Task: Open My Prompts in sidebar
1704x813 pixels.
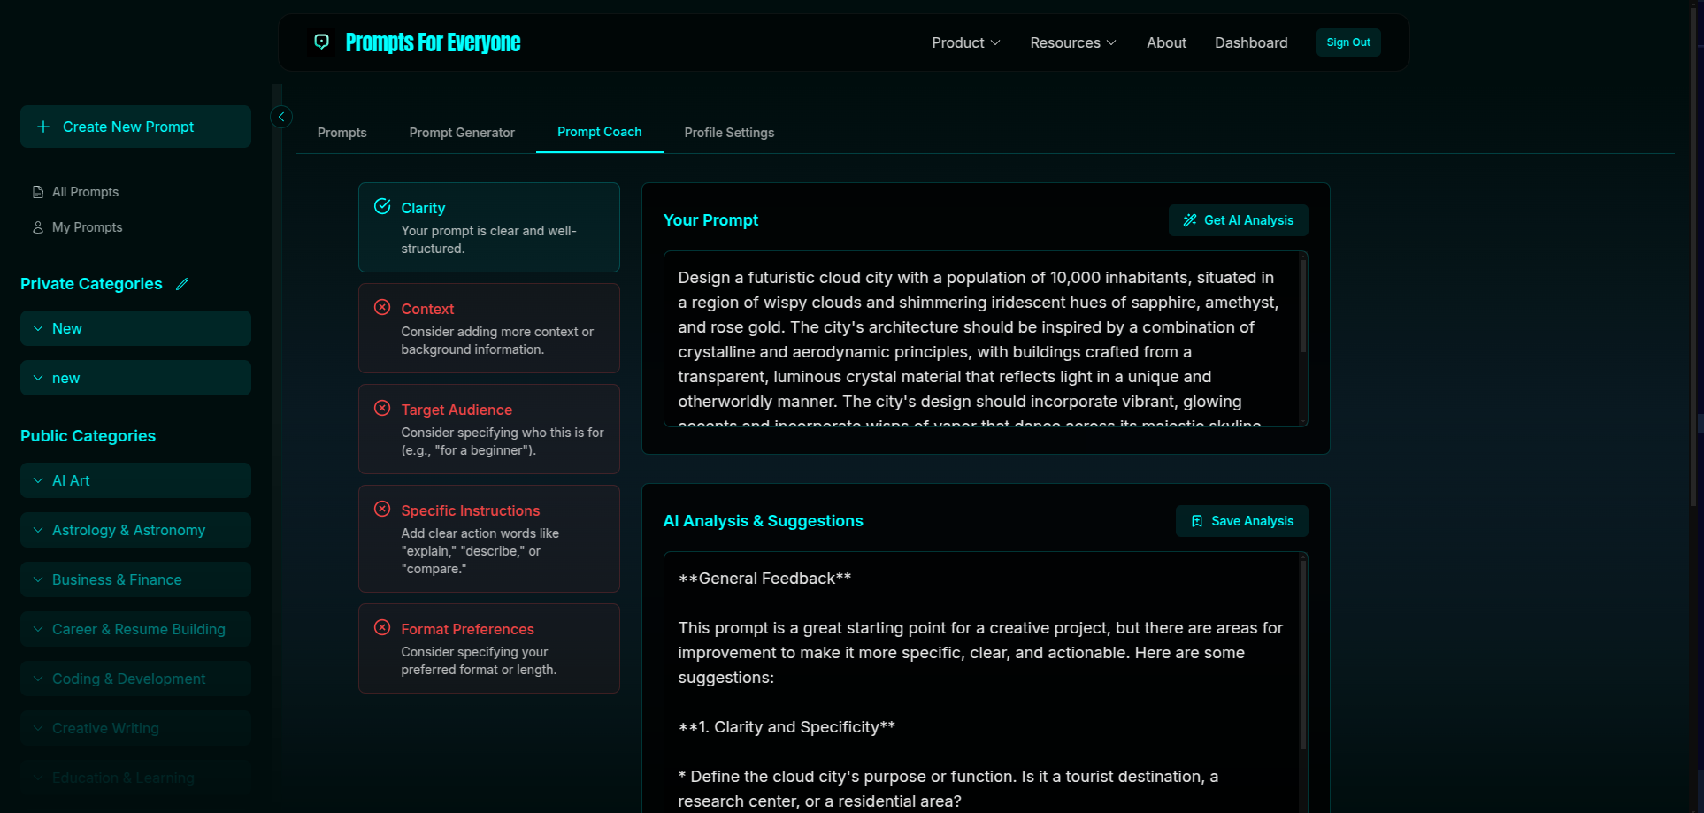Action: 87,227
